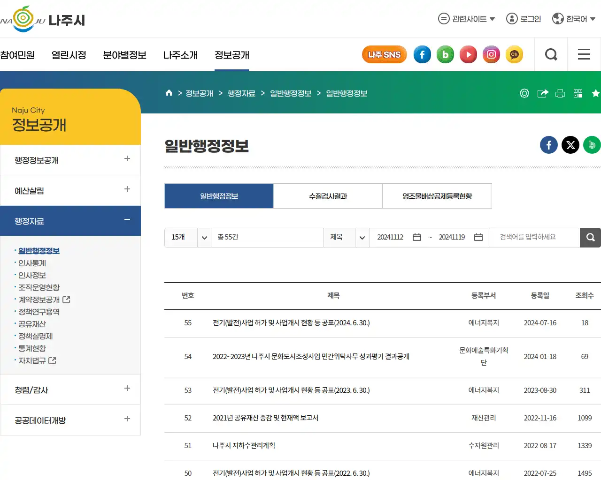Image resolution: width=601 pixels, height=480 pixels.
Task: Go to home via breadcrumb house icon
Action: pyautogui.click(x=169, y=93)
